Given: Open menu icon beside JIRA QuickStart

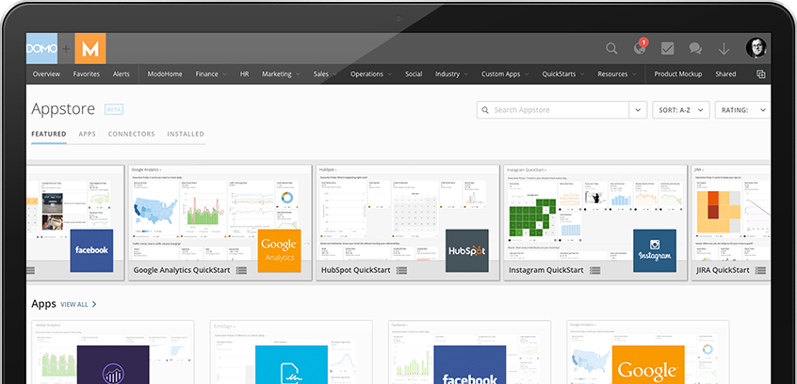Looking at the screenshot, I should (760, 271).
